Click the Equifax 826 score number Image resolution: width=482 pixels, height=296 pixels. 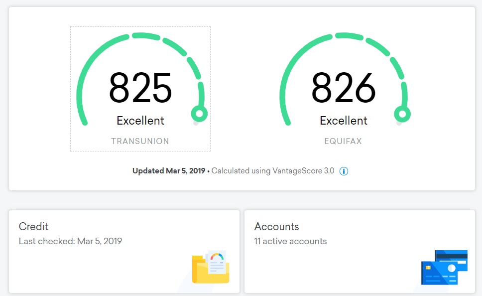(x=344, y=88)
